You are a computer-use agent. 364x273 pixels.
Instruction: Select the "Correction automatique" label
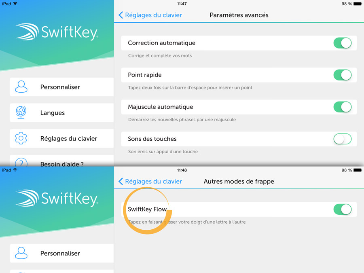click(x=161, y=43)
